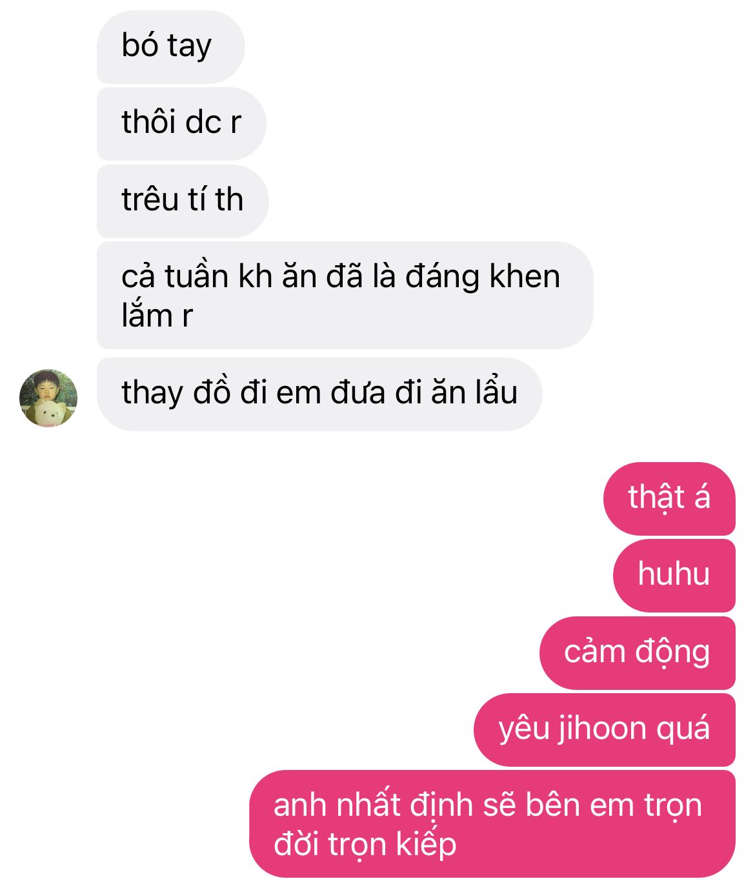Image resolution: width=755 pixels, height=890 pixels.
Task: Click the "lắm r" second line text
Action: 157,316
